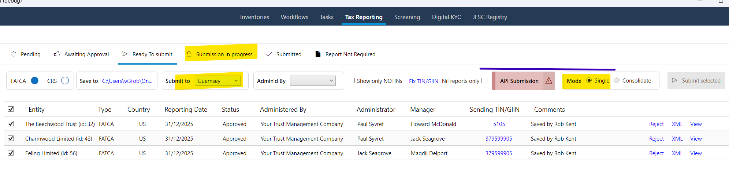Click the Report Not Required document icon
Viewport: 729px width, 172px height.
click(x=318, y=54)
